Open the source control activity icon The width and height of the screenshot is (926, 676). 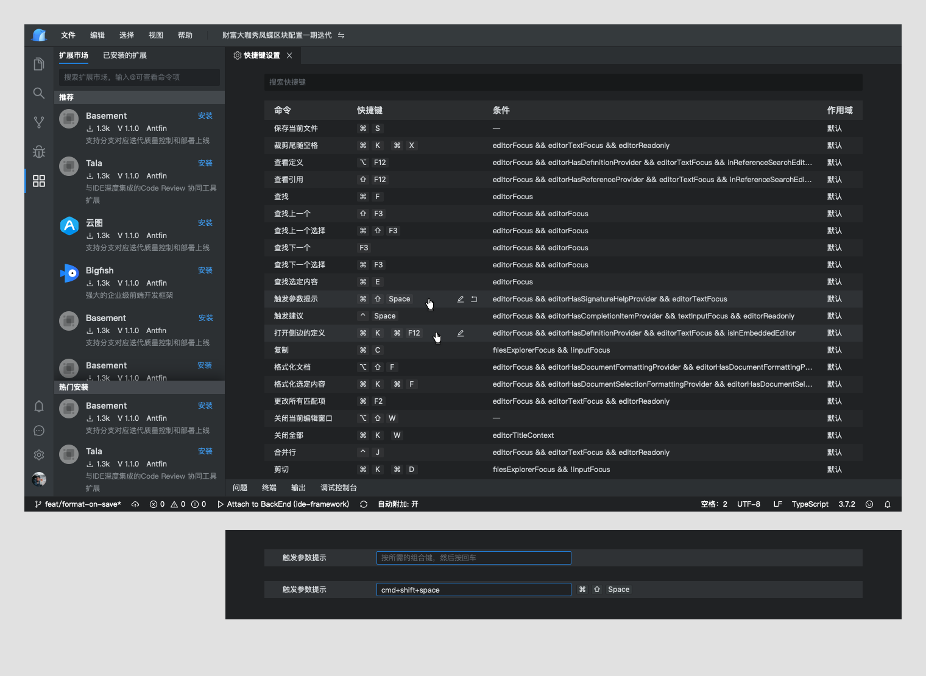[x=39, y=122]
